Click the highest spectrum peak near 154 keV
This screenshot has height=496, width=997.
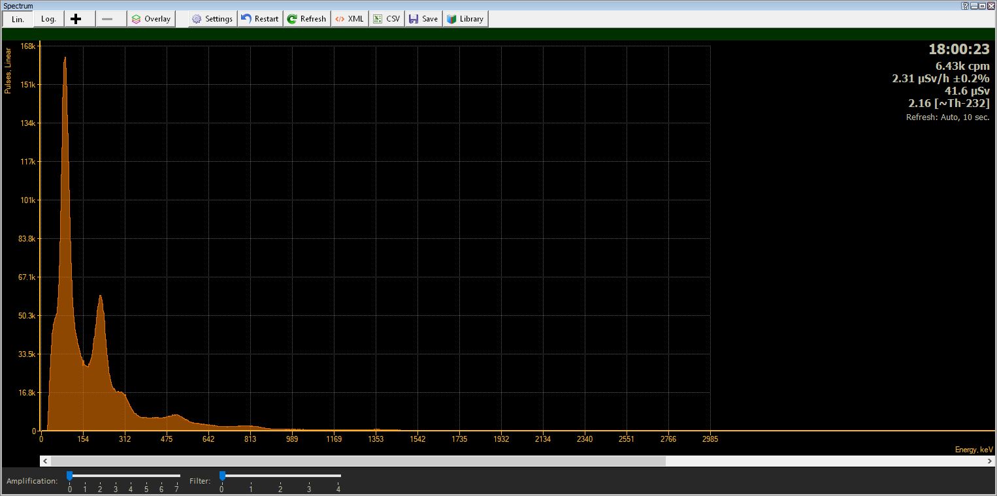(x=65, y=59)
